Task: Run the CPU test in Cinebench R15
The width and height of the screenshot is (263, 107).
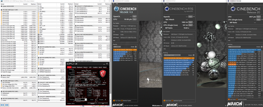Action: [x=190, y=22]
